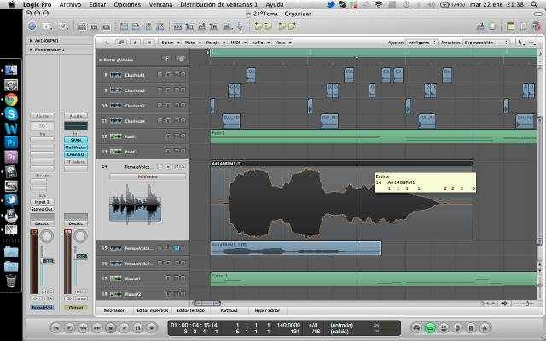Switch to the Mezclador tab
The width and height of the screenshot is (546, 341).
click(x=113, y=310)
